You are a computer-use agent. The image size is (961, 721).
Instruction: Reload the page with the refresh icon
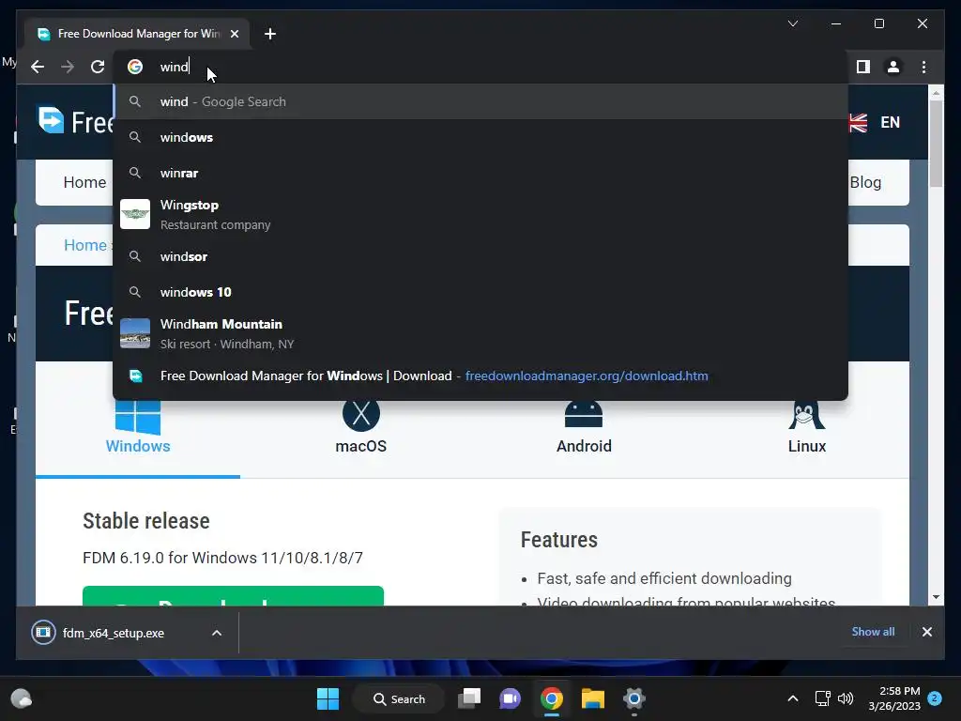[x=98, y=67]
